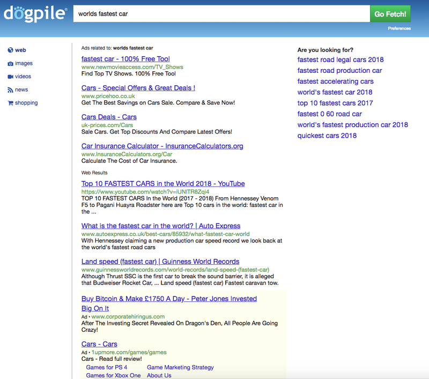Click the autoexpress.co.uk URL text
The width and height of the screenshot is (429, 379).
165,234
